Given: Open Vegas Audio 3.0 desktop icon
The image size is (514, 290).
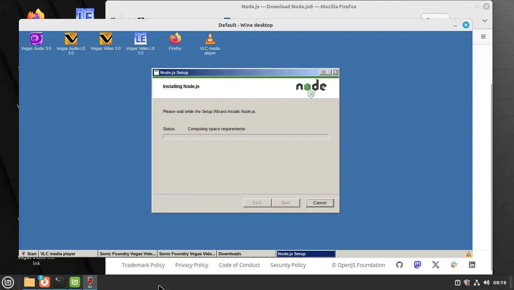Looking at the screenshot, I should coord(36,42).
